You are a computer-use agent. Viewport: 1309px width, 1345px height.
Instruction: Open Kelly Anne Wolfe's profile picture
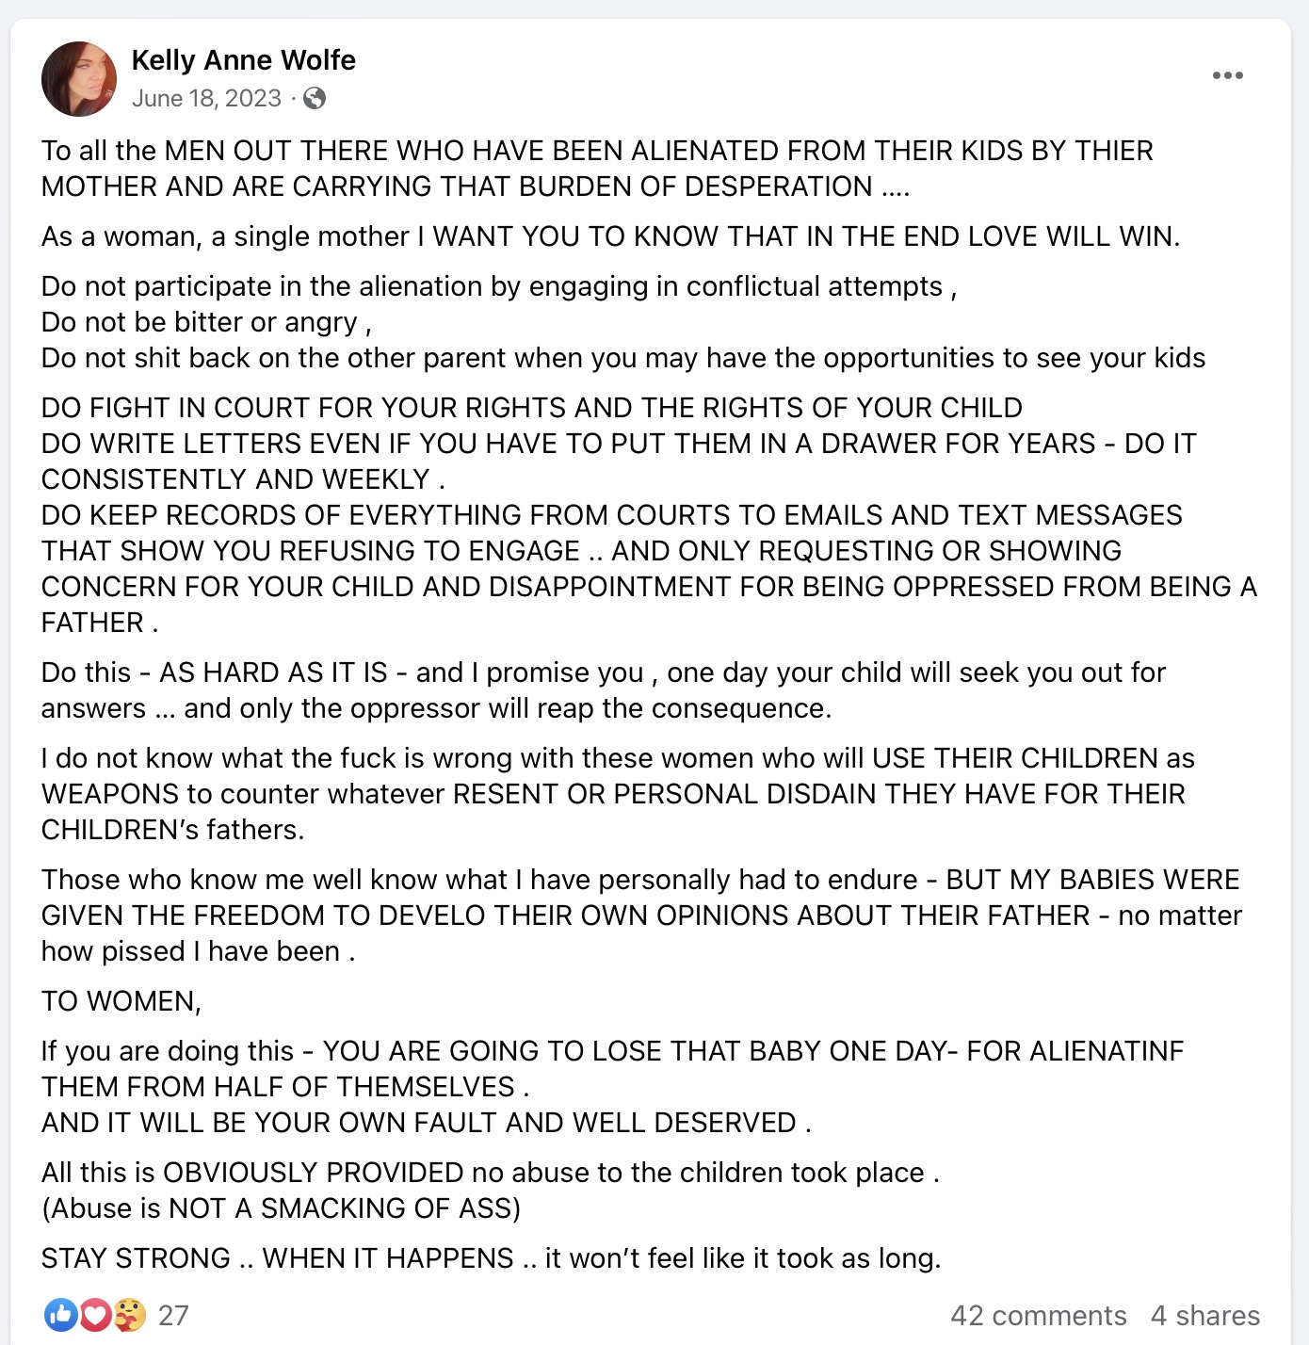click(79, 78)
